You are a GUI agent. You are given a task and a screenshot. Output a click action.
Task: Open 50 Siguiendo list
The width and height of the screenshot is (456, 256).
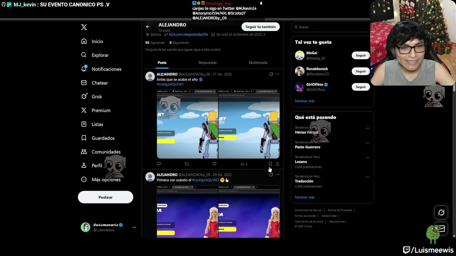tap(155, 43)
